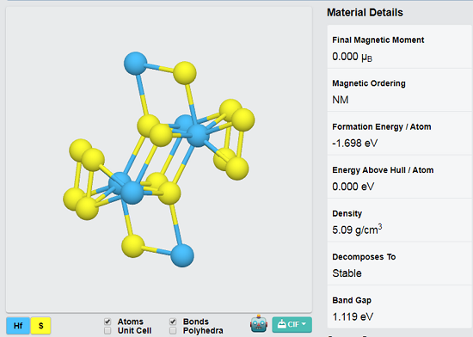Viewport: 473px width, 337px height.
Task: Select the Energy Above Hull value 0.000 eV
Action: click(x=353, y=187)
